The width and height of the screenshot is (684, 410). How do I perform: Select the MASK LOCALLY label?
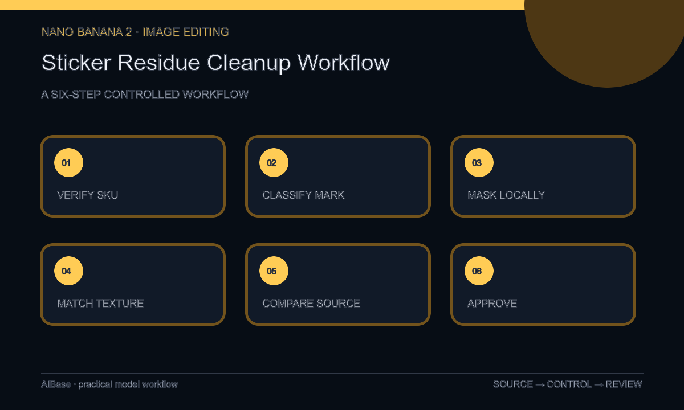click(x=506, y=195)
